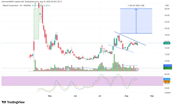The height and width of the screenshot is (104, 174).
Task: Click the lower descending channel line
Action: click(x=121, y=48)
